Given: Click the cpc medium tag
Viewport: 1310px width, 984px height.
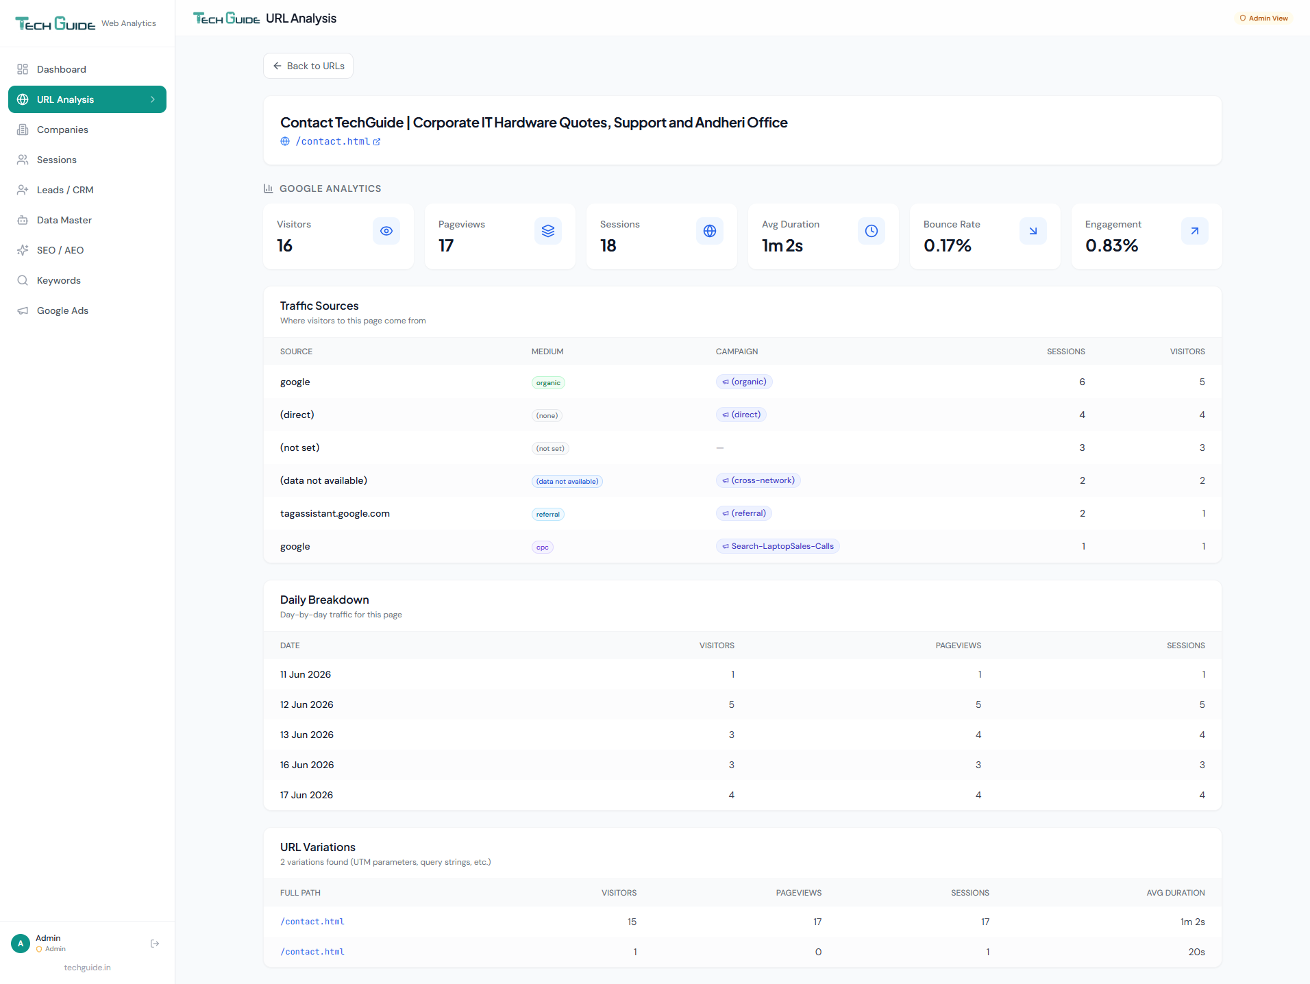Looking at the screenshot, I should [x=543, y=548].
